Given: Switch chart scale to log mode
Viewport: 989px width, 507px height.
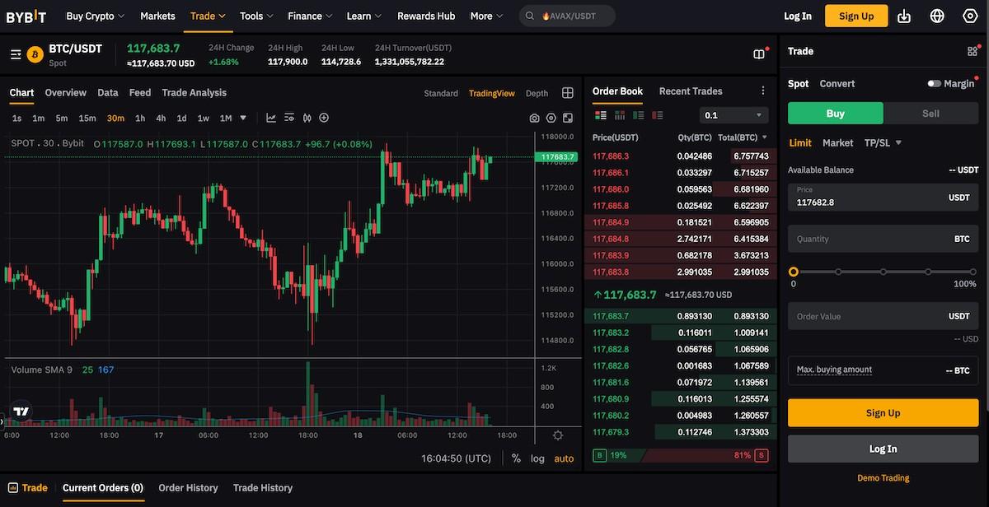Looking at the screenshot, I should [x=537, y=458].
